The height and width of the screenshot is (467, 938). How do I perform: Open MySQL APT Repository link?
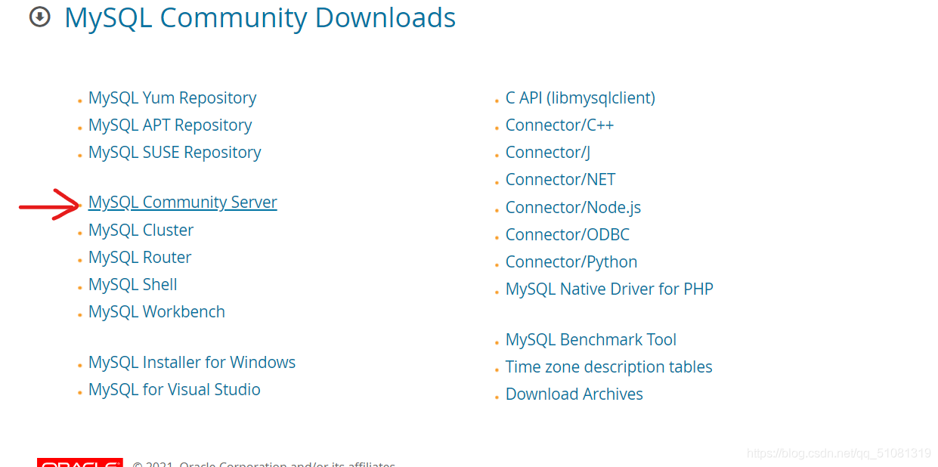pos(170,125)
